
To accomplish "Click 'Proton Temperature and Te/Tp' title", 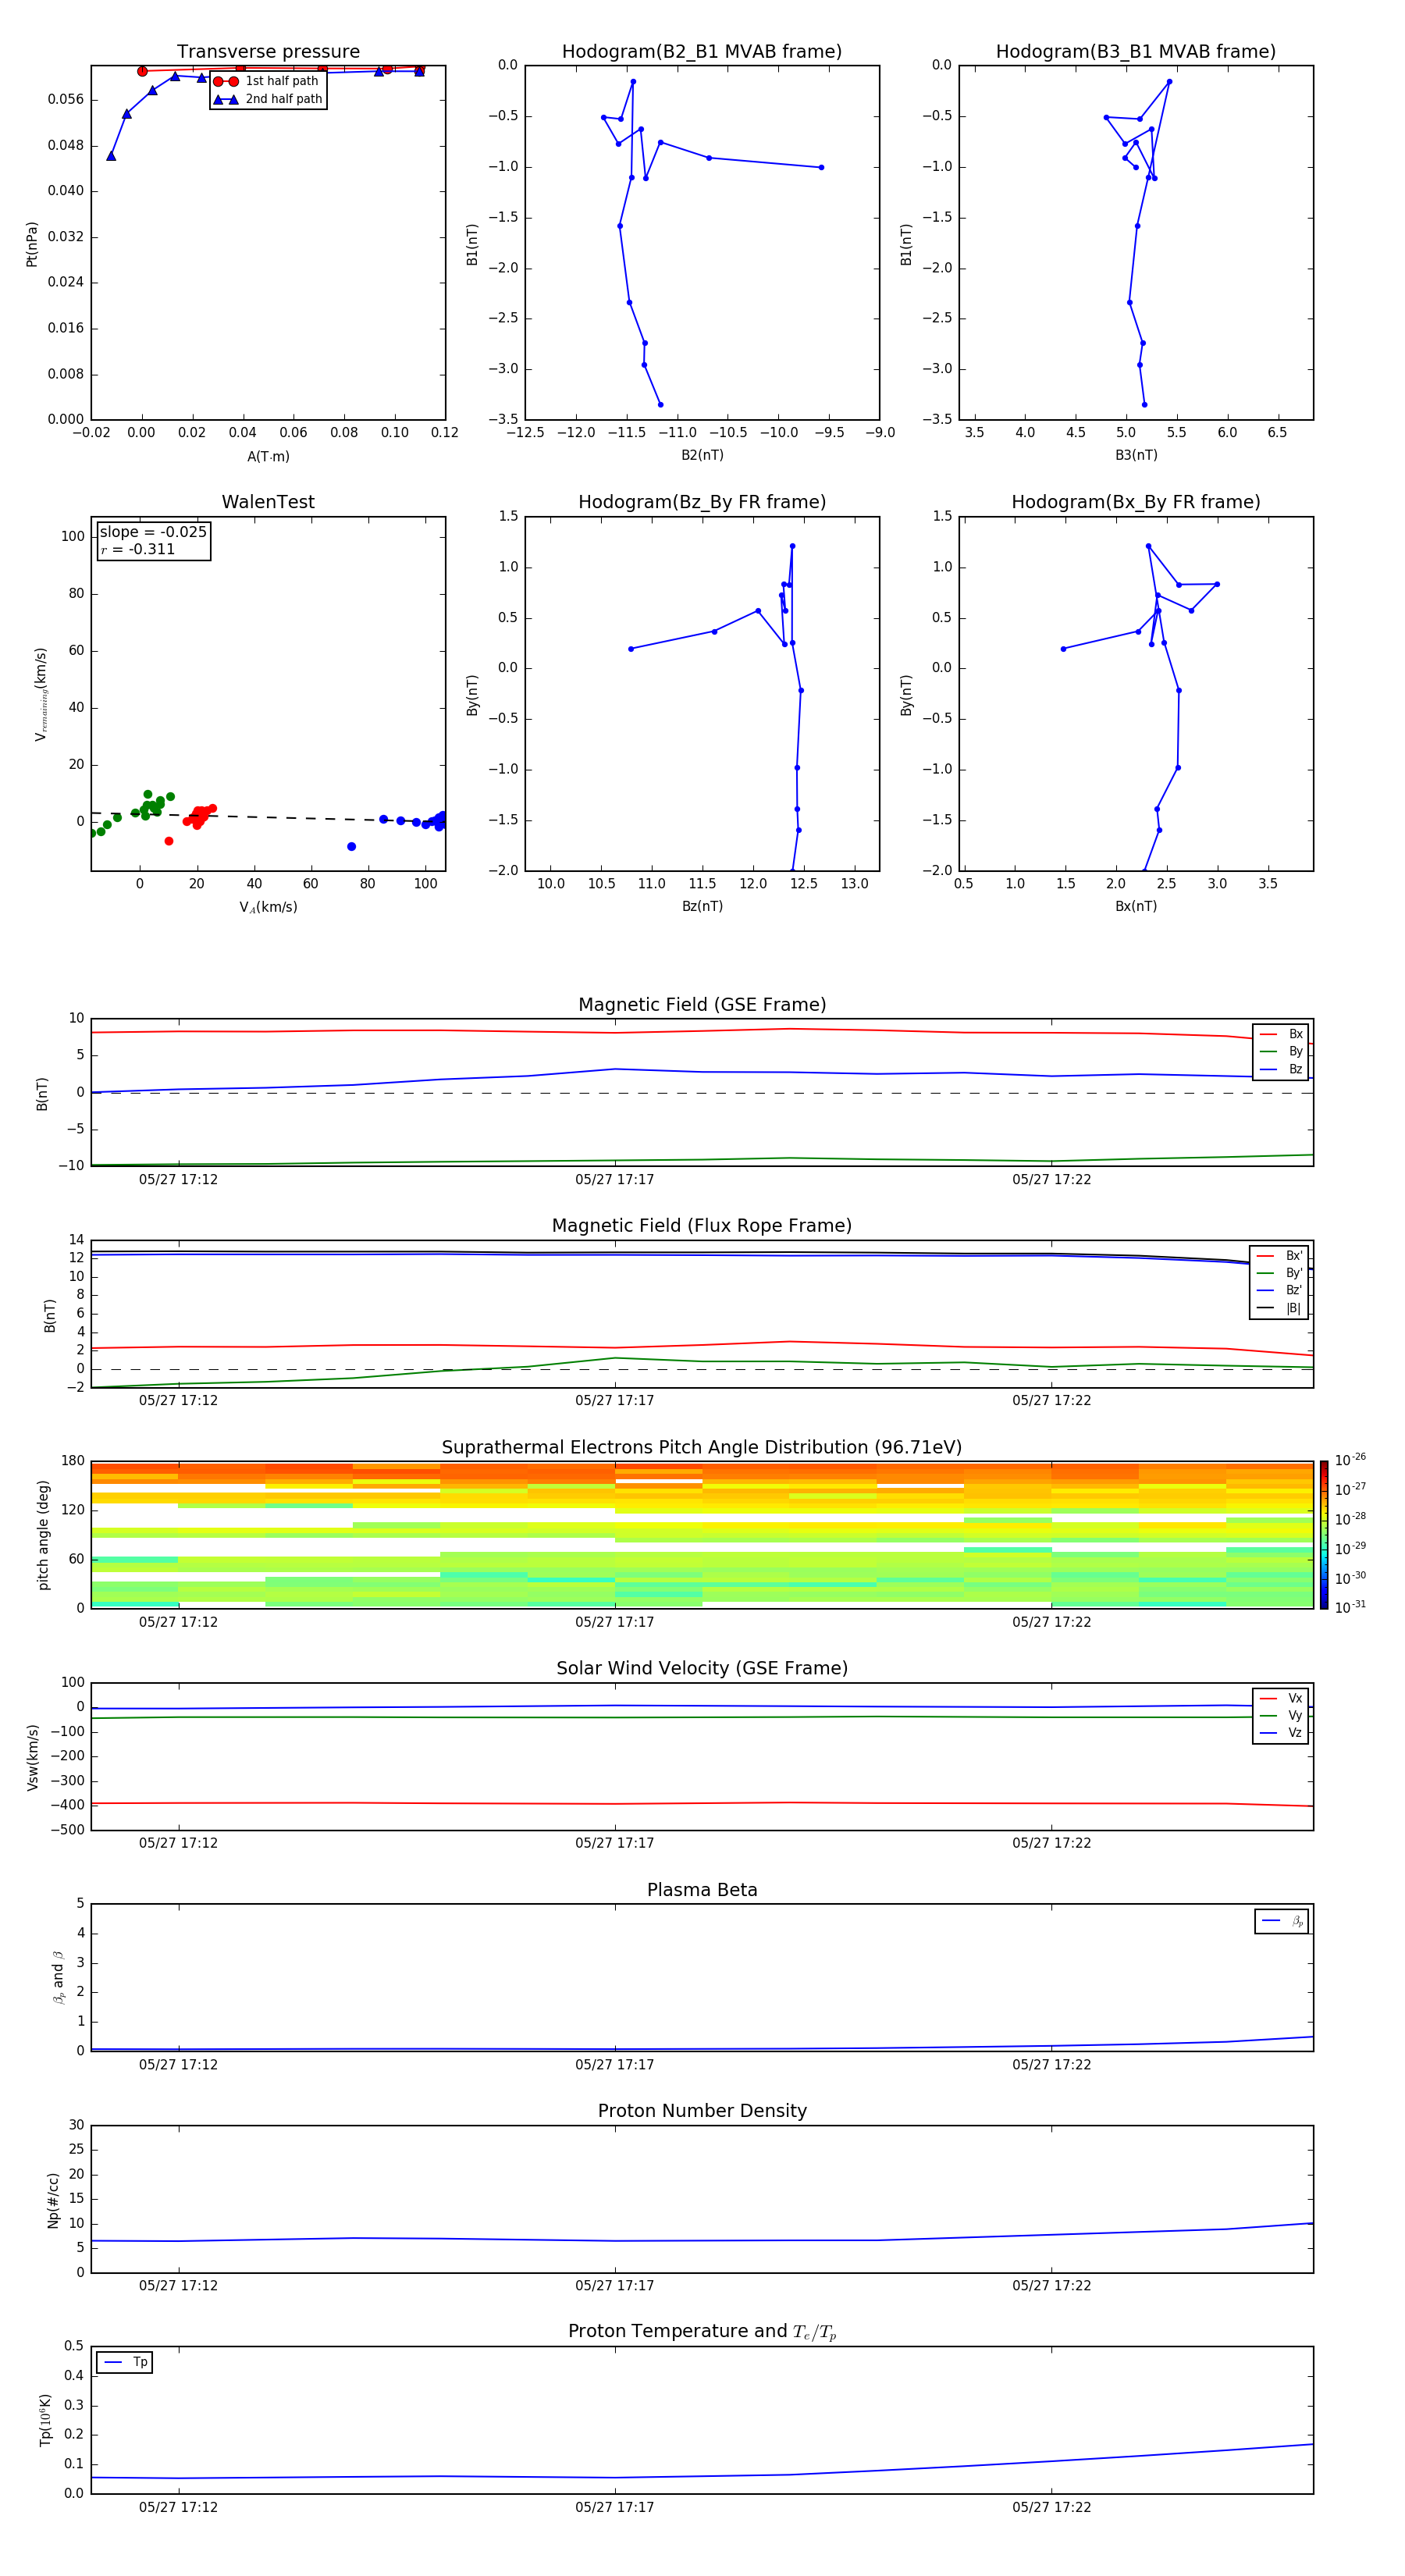I will (702, 2332).
